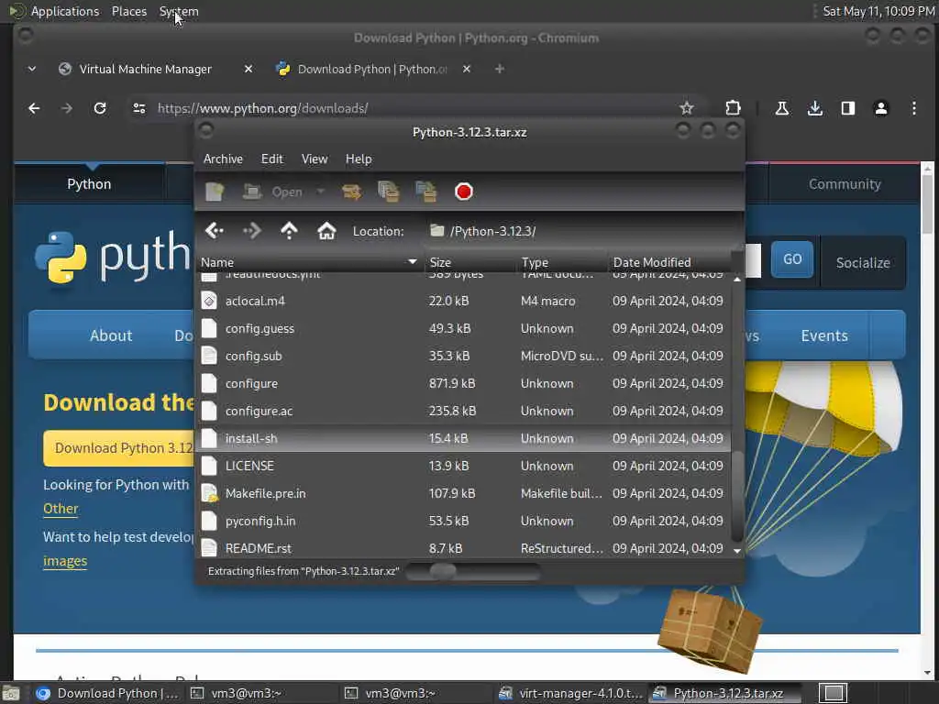939x704 pixels.
Task: Click the extraction progress bar
Action: point(472,572)
